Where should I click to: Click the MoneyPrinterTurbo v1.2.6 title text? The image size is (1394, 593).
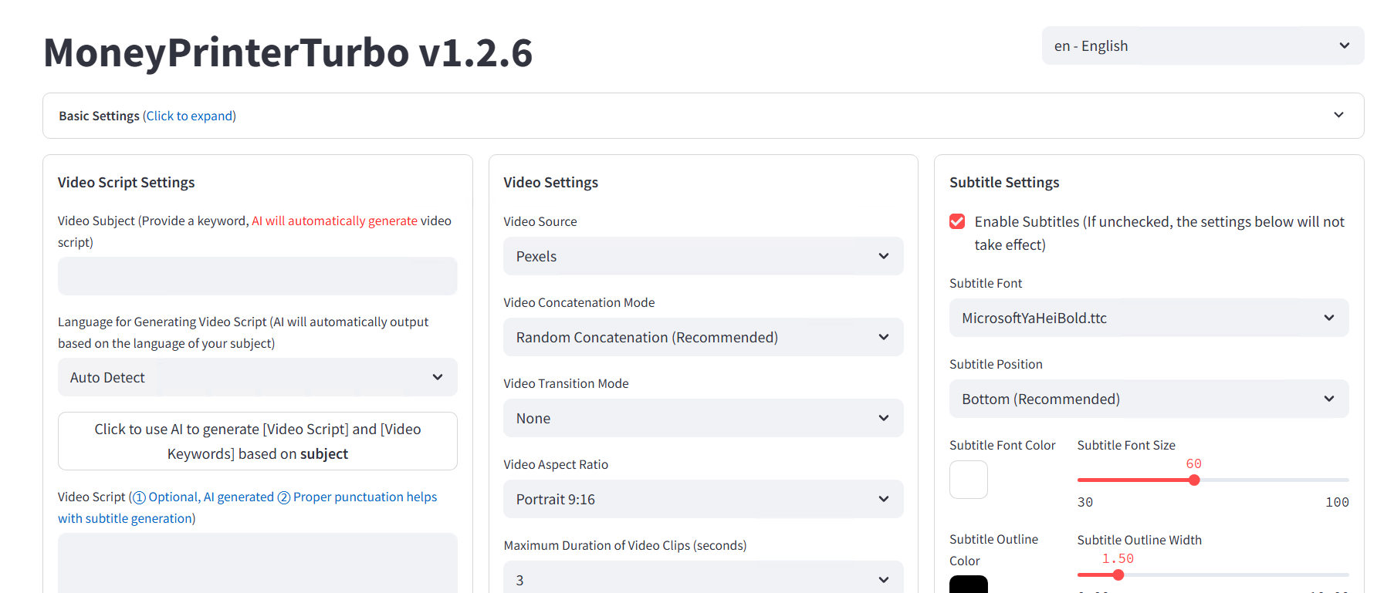click(x=288, y=52)
